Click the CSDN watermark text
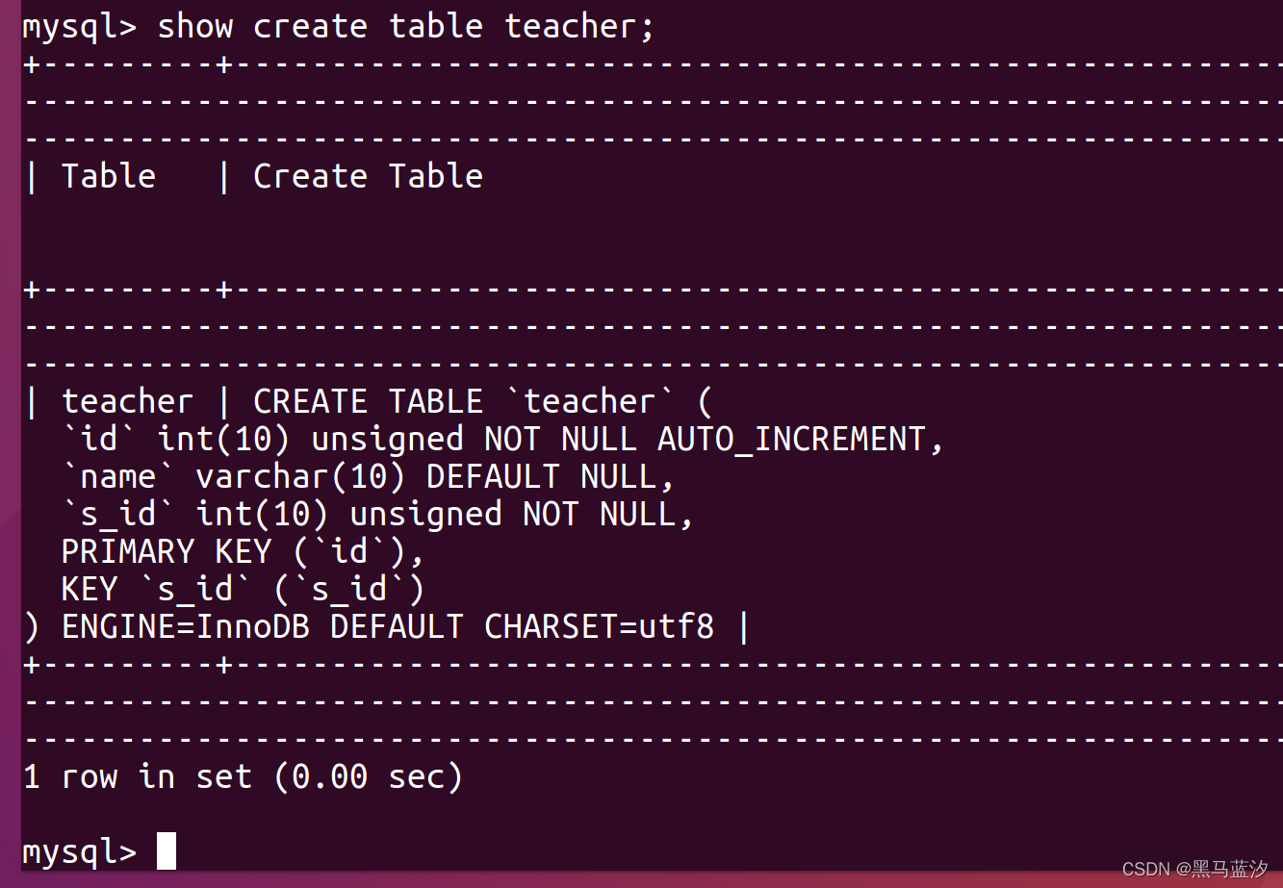 [x=1194, y=870]
